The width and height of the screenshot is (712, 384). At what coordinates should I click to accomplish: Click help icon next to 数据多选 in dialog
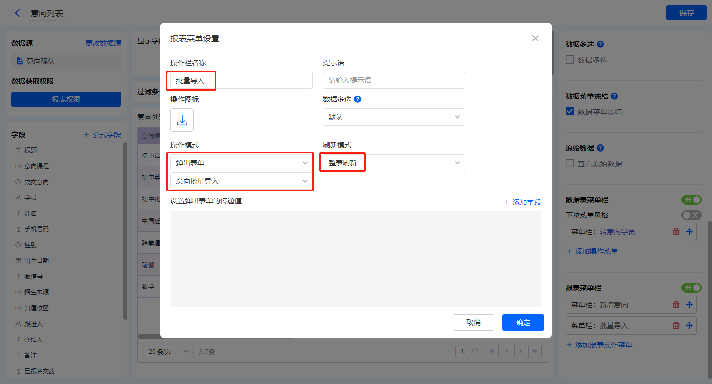(x=358, y=99)
